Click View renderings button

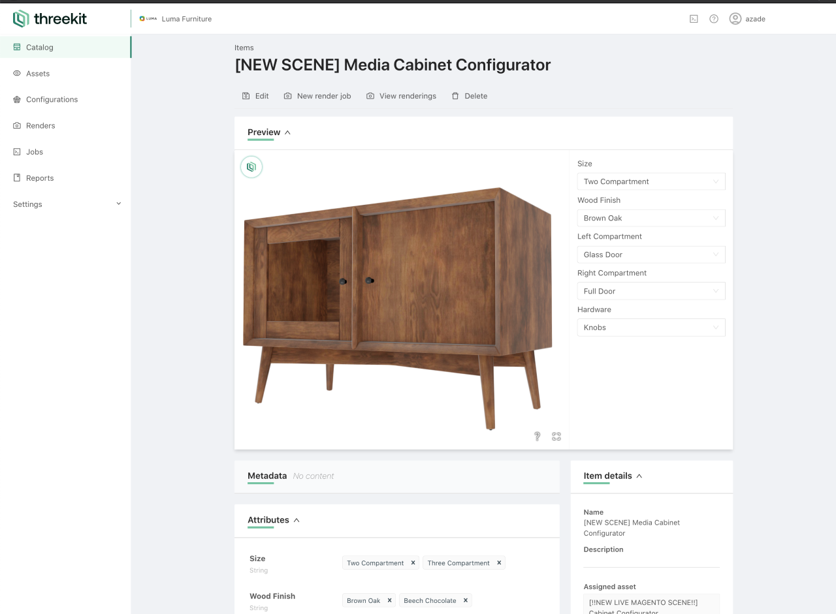point(401,96)
